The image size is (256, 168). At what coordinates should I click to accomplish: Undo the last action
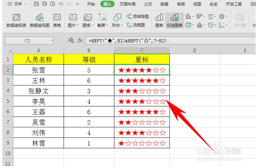pos(61,4)
